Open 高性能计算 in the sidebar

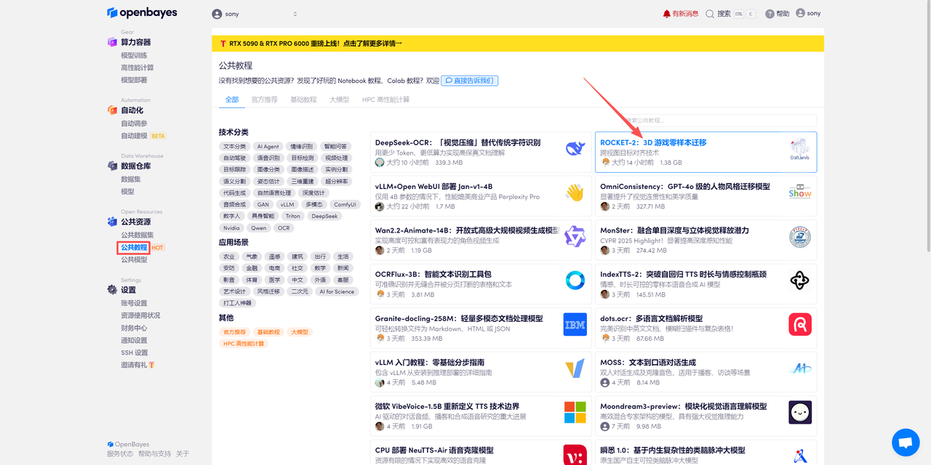(x=137, y=68)
